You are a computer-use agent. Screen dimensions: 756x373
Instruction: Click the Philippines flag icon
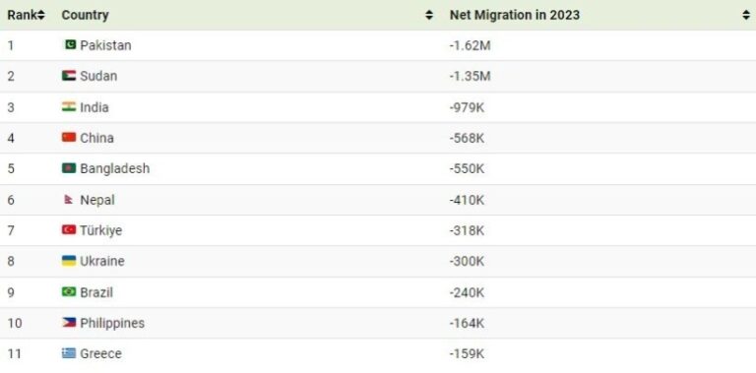click(69, 323)
